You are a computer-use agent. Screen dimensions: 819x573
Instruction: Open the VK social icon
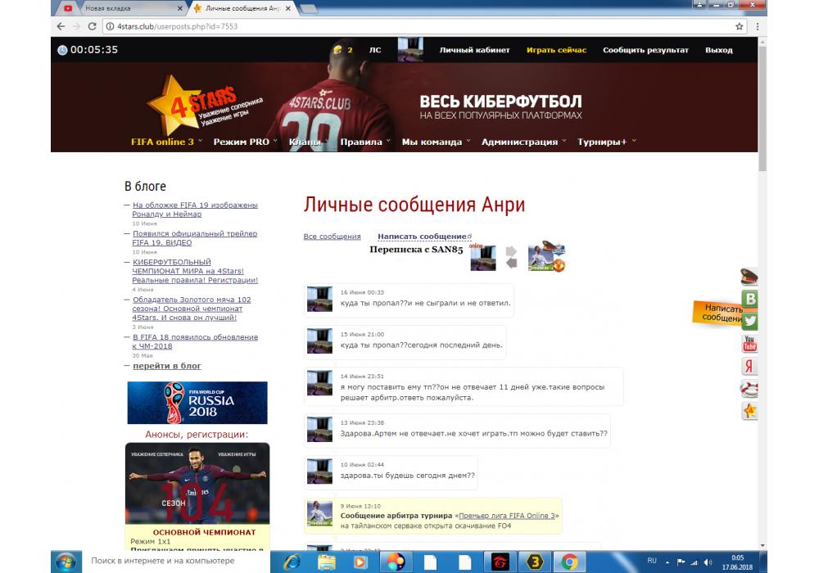tap(750, 299)
